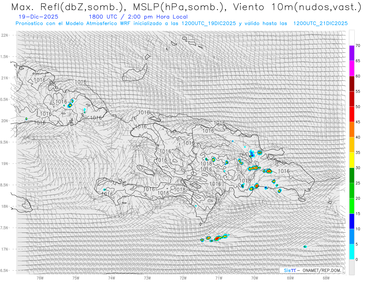Image resolution: width=366 pixels, height=282 pixels.
Task: Click the '70W' longitude label
Action: coord(254,278)
